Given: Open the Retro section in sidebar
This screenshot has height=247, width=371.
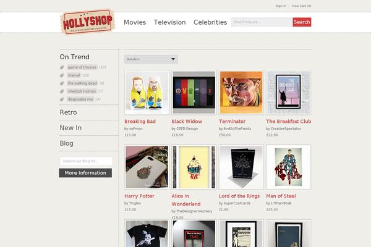Looking at the screenshot, I should [x=68, y=112].
